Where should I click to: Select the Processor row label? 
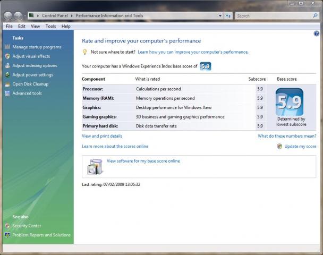pyautogui.click(x=92, y=89)
